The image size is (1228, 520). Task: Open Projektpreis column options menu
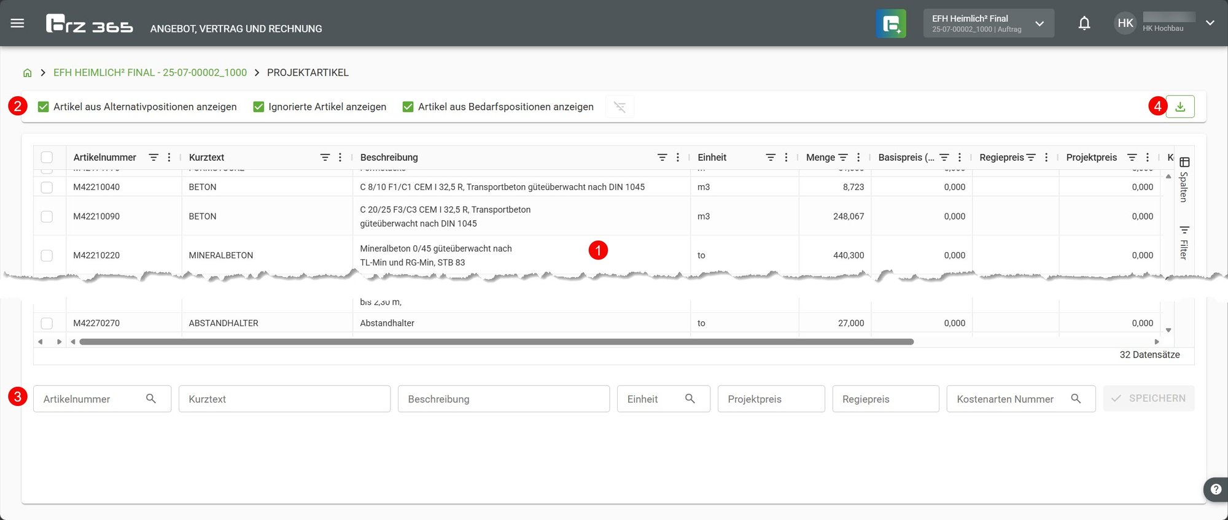pos(1148,158)
